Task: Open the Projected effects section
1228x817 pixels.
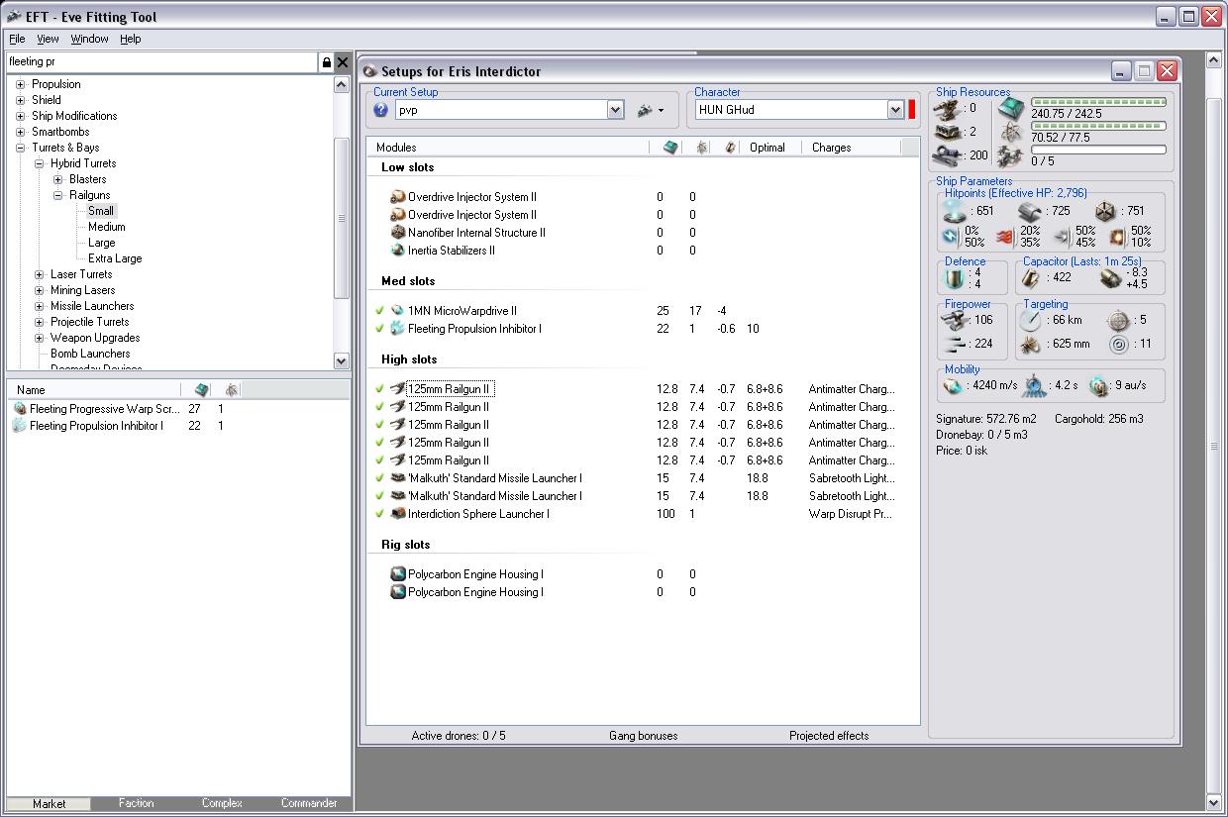Action: 829,736
